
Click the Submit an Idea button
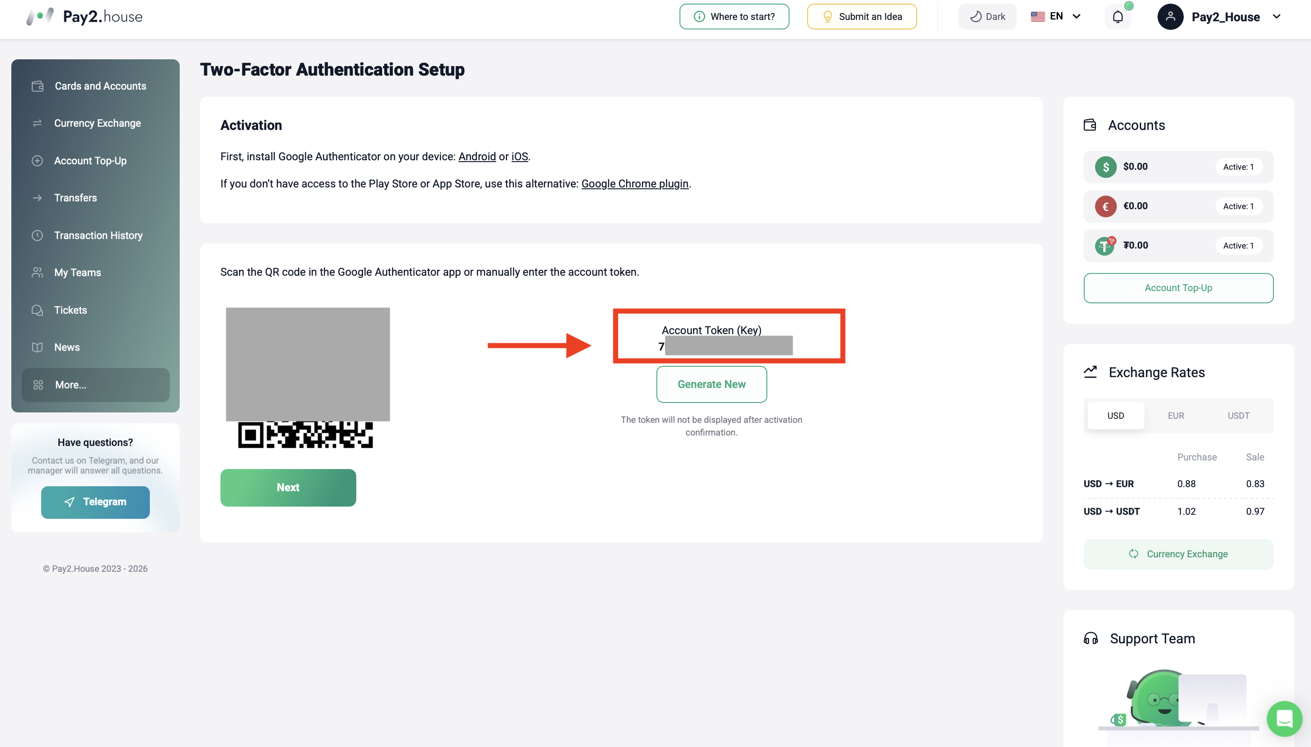[861, 17]
